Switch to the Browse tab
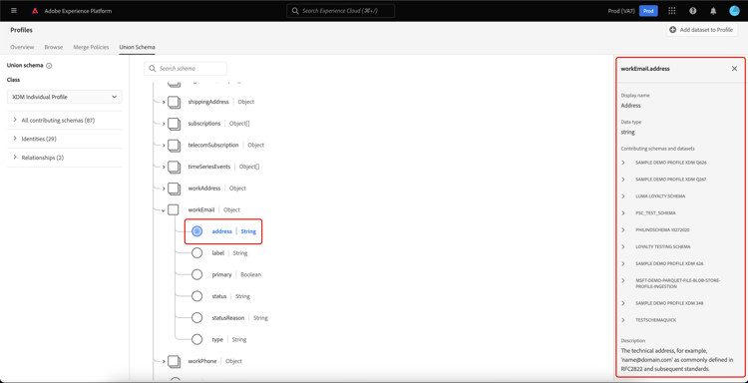The width and height of the screenshot is (748, 383). pyautogui.click(x=54, y=47)
